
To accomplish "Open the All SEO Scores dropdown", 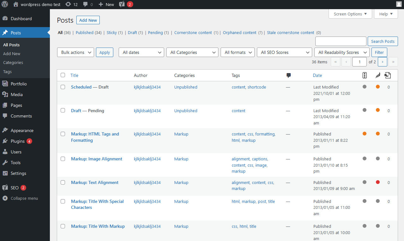I will pyautogui.click(x=285, y=52).
